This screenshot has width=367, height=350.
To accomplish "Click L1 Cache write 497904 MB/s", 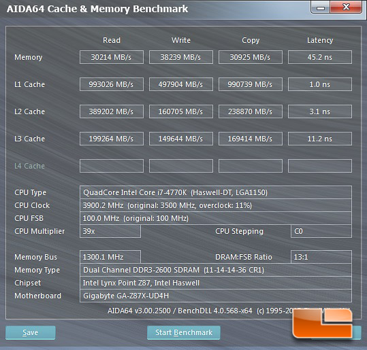I will (181, 84).
